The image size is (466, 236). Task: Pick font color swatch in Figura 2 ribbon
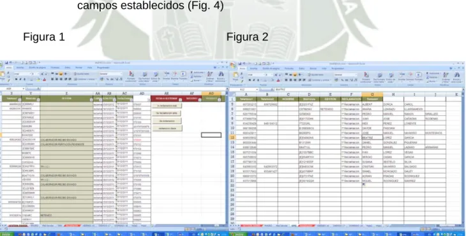[278, 80]
